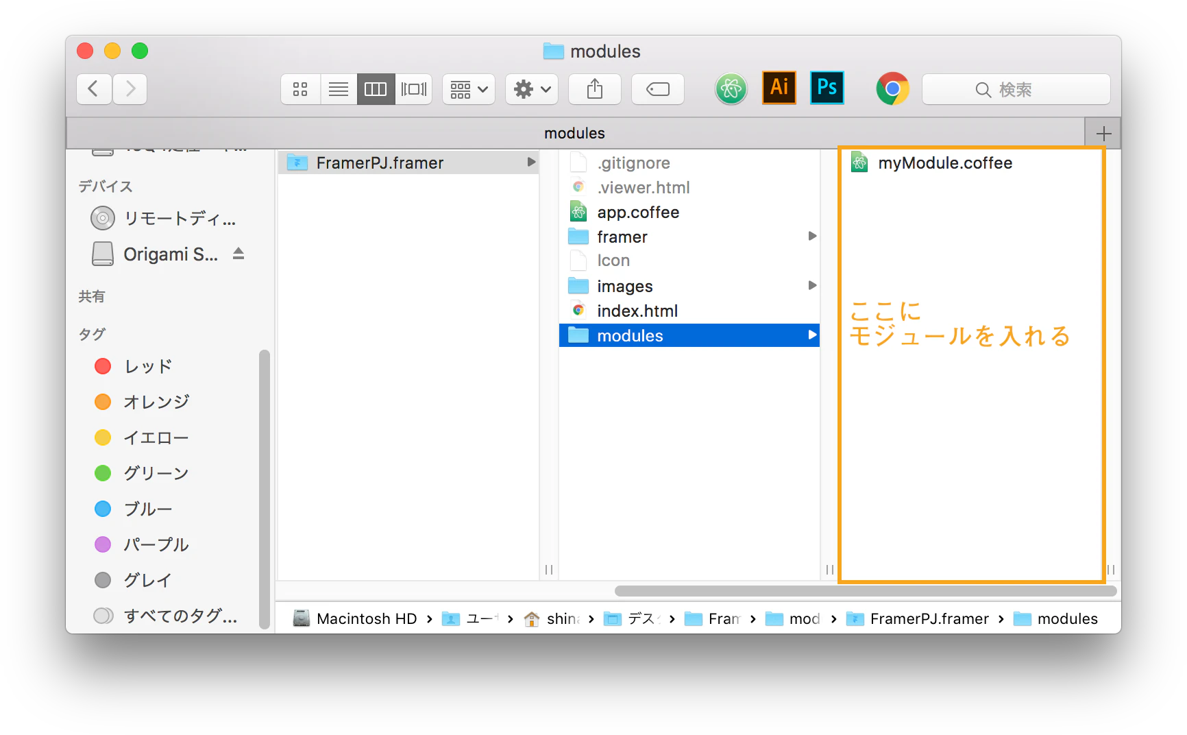The width and height of the screenshot is (1187, 735).
Task: Launch Google Chrome from toolbar
Action: pyautogui.click(x=892, y=88)
